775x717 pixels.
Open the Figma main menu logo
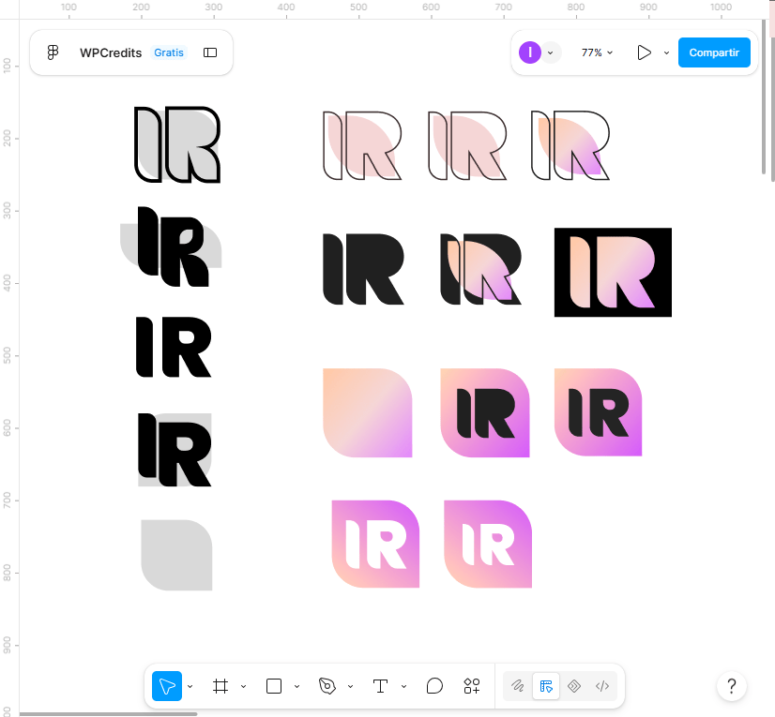pos(53,52)
